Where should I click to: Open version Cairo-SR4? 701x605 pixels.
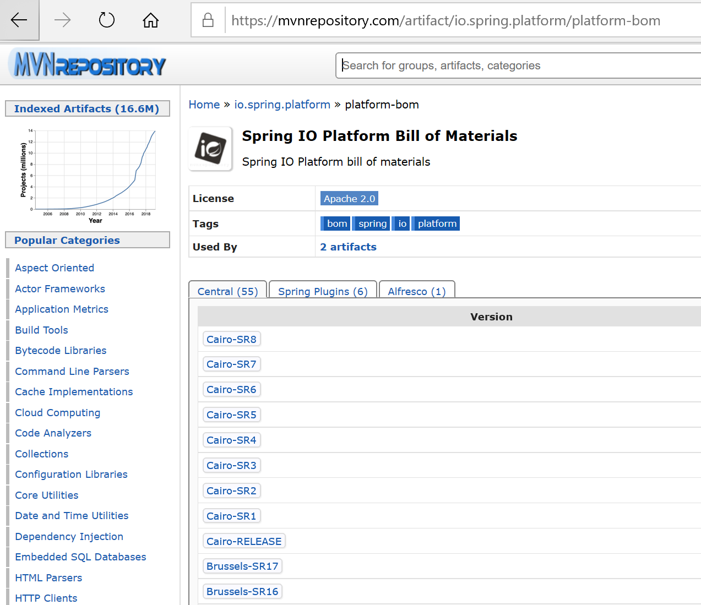pos(231,440)
